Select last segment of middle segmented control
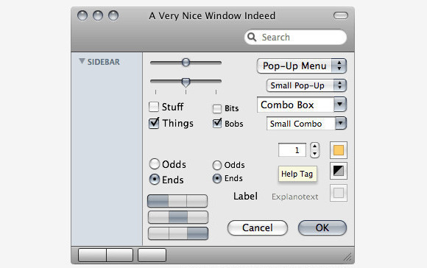 click(197, 217)
